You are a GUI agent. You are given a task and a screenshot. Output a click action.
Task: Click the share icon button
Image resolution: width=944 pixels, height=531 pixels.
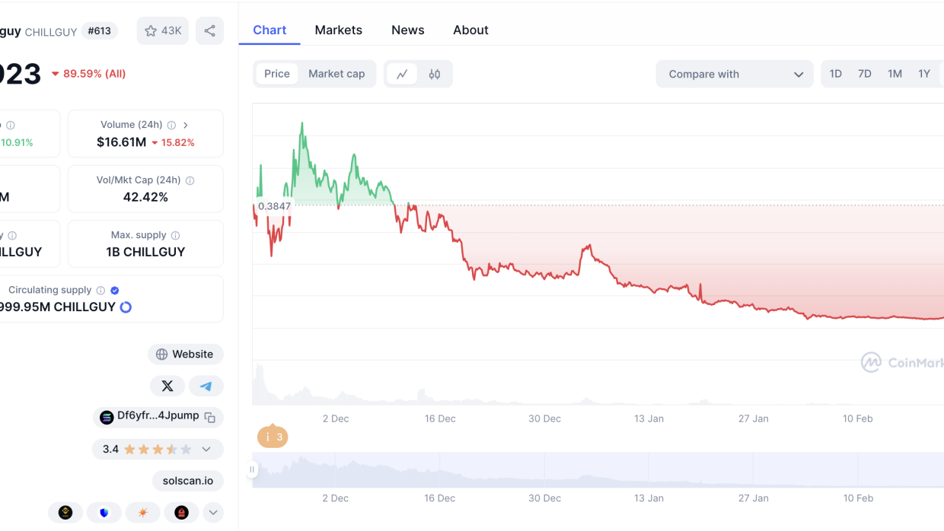click(210, 31)
